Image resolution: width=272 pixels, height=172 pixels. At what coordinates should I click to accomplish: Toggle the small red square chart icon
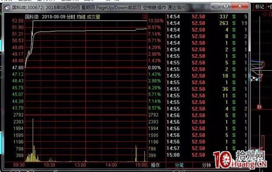(x=144, y=16)
